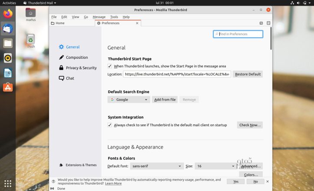The image size is (314, 191).
Task: Open the Extensions & Themes link text
Action: 81,165
